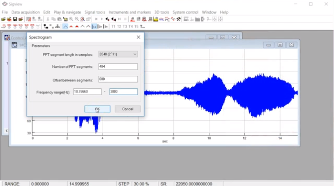Click the Offset between segments field

pos(118,79)
